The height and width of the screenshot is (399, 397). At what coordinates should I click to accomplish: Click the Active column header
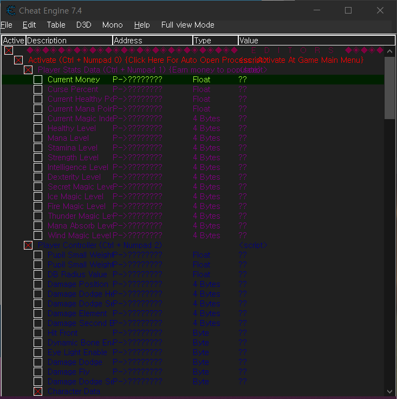tap(14, 41)
